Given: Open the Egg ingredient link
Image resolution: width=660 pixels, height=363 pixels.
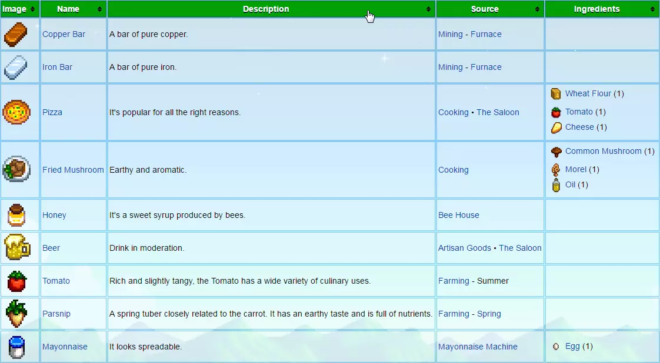Looking at the screenshot, I should (x=572, y=346).
